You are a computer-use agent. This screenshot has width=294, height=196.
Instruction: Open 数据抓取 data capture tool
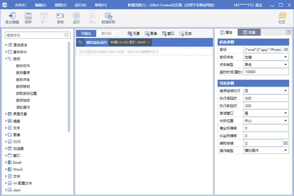[108, 18]
